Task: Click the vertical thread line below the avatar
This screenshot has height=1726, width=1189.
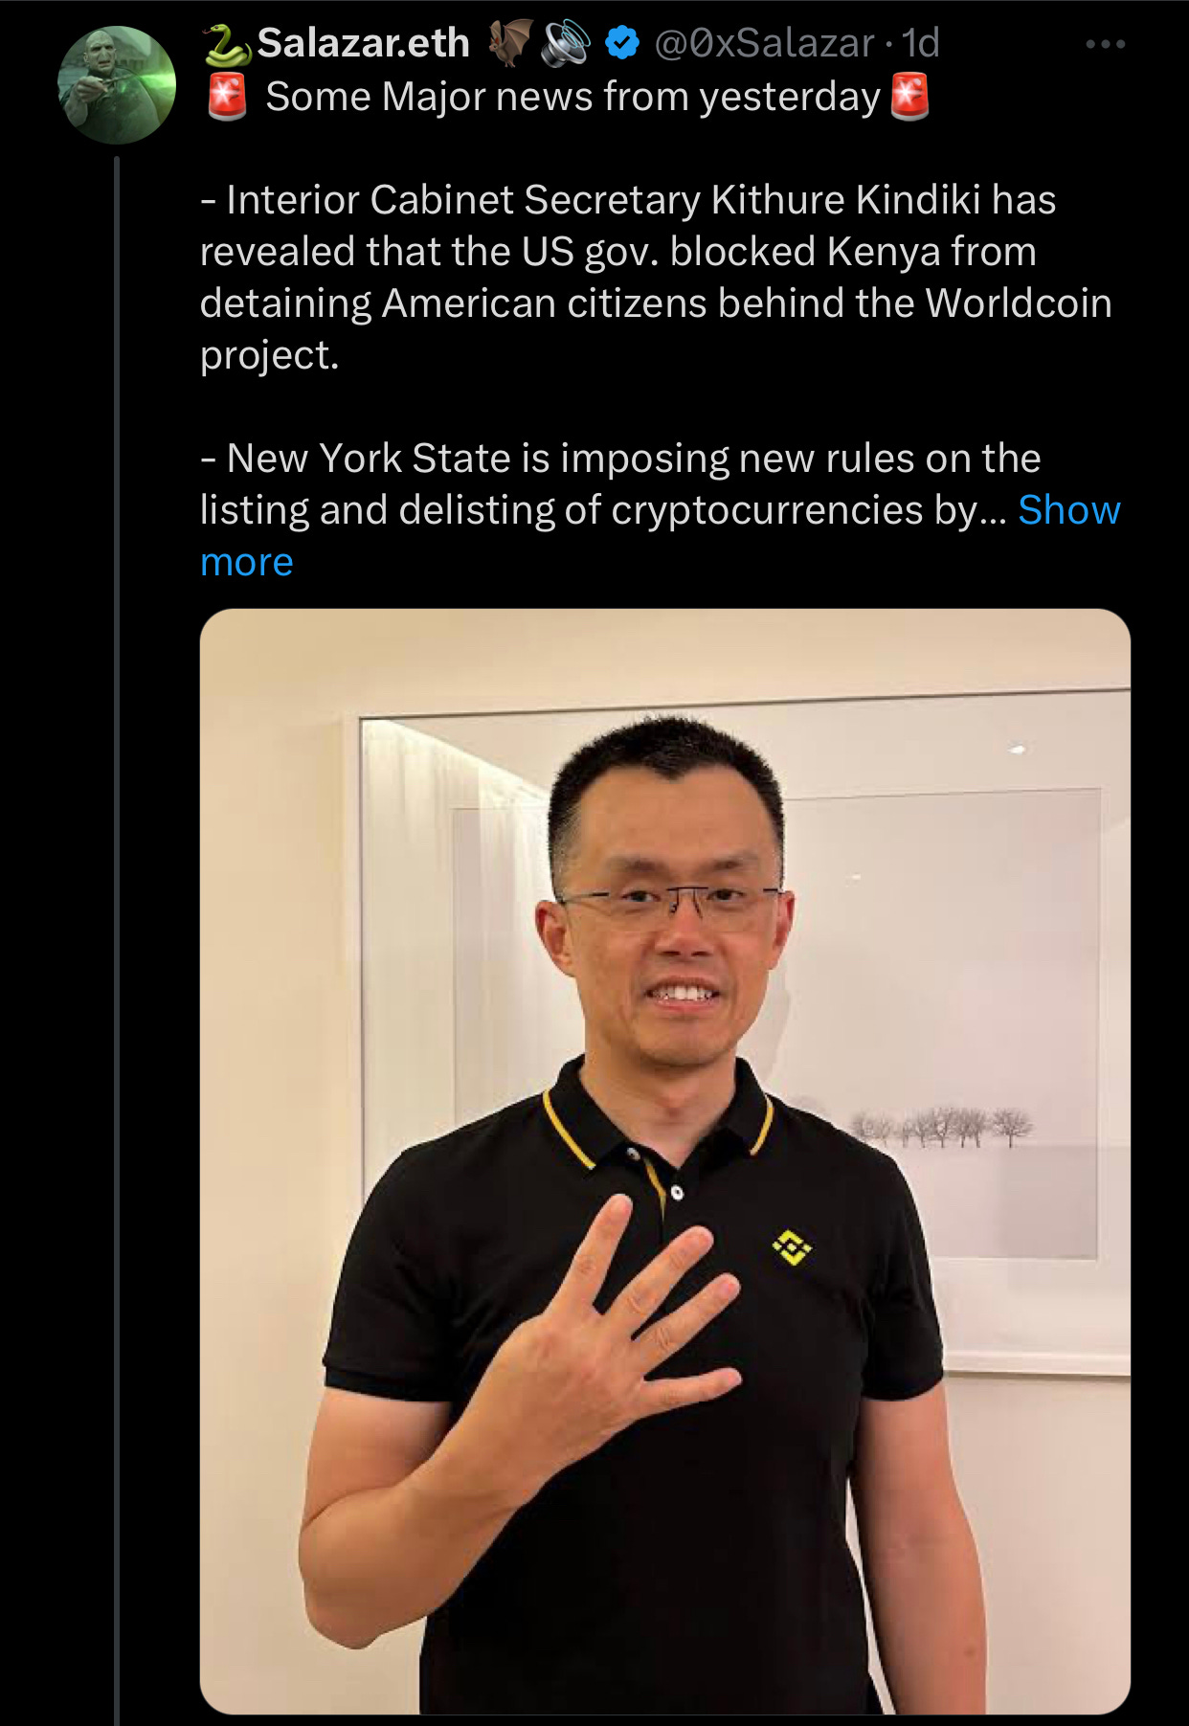Action: click(x=117, y=940)
